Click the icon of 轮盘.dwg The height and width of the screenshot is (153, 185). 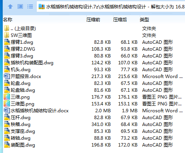pyautogui.click(x=7, y=83)
